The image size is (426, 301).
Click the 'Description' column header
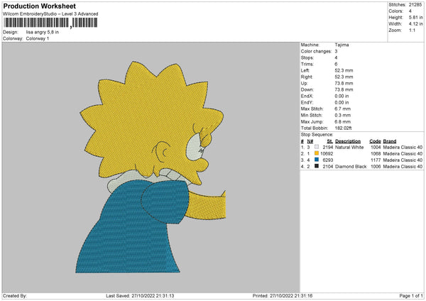pos(348,141)
